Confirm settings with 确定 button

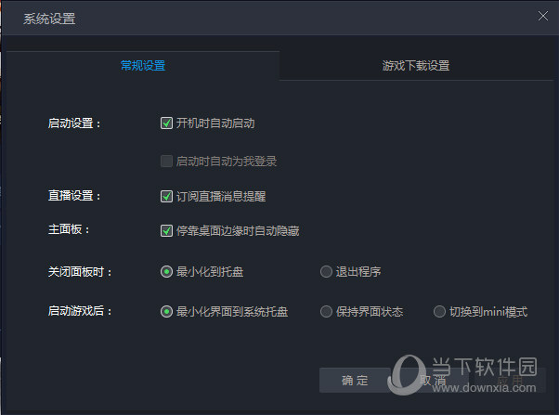click(x=355, y=381)
